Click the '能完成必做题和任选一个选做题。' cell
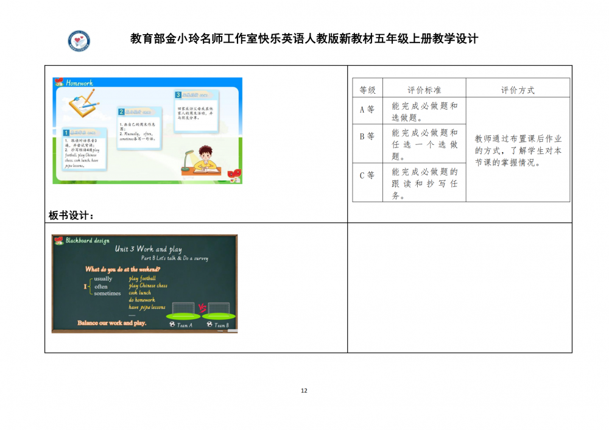 [424, 144]
